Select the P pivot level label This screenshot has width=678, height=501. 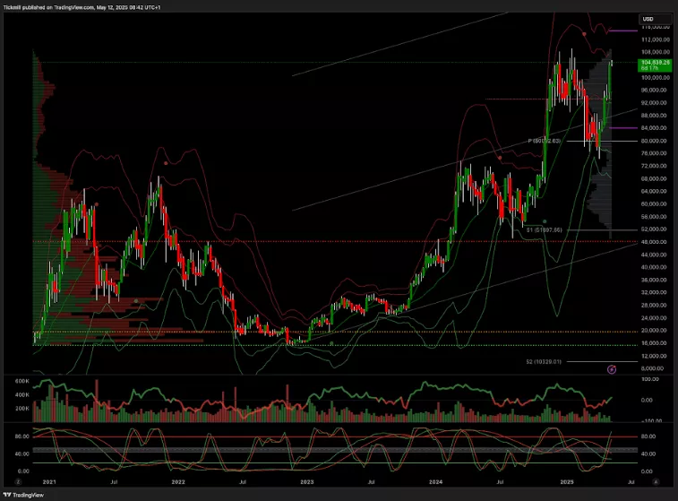point(544,141)
